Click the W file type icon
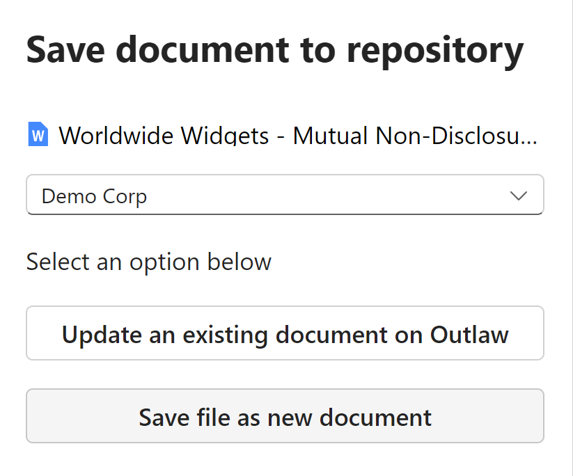Image resolution: width=573 pixels, height=476 pixels. click(x=38, y=134)
